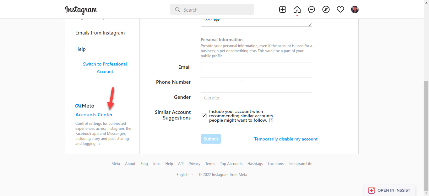Open the Gender selection field
The height and width of the screenshot is (196, 429).
[x=256, y=97]
